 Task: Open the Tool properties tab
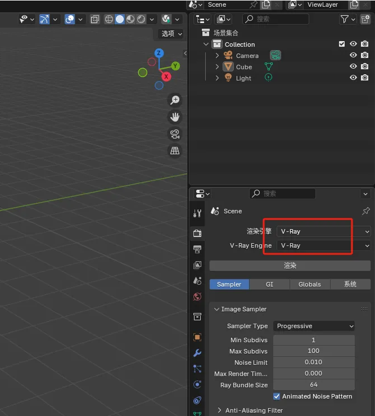(197, 213)
